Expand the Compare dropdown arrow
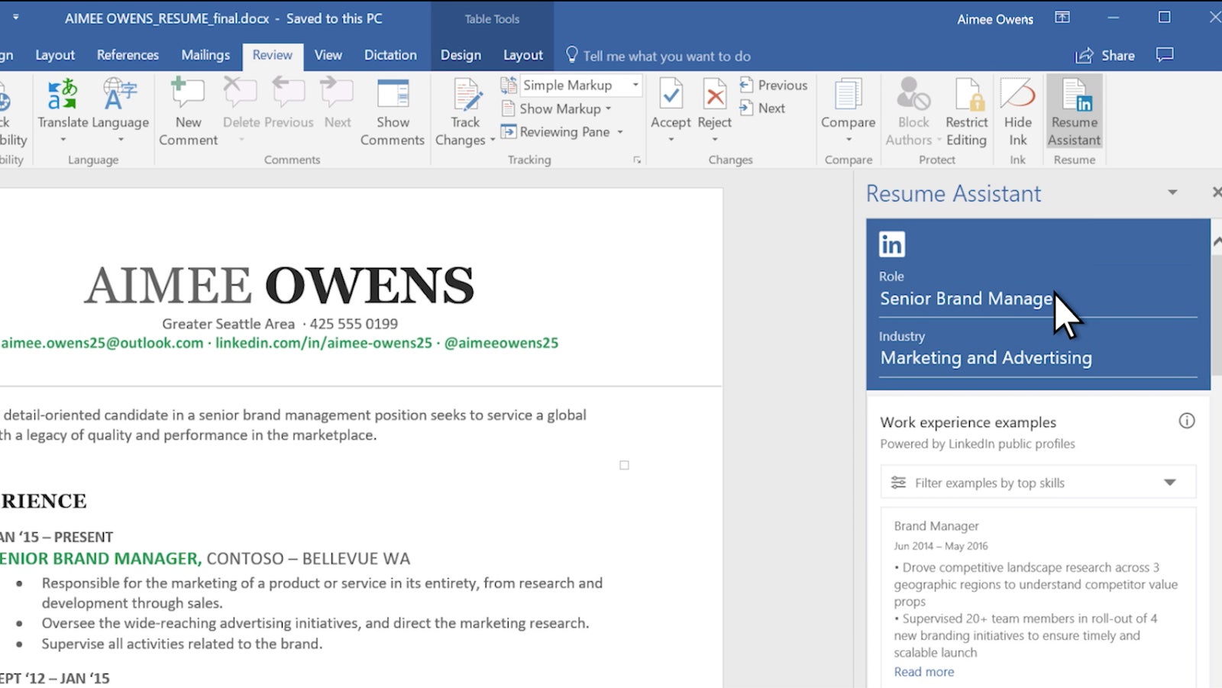The width and height of the screenshot is (1222, 688). (x=848, y=139)
